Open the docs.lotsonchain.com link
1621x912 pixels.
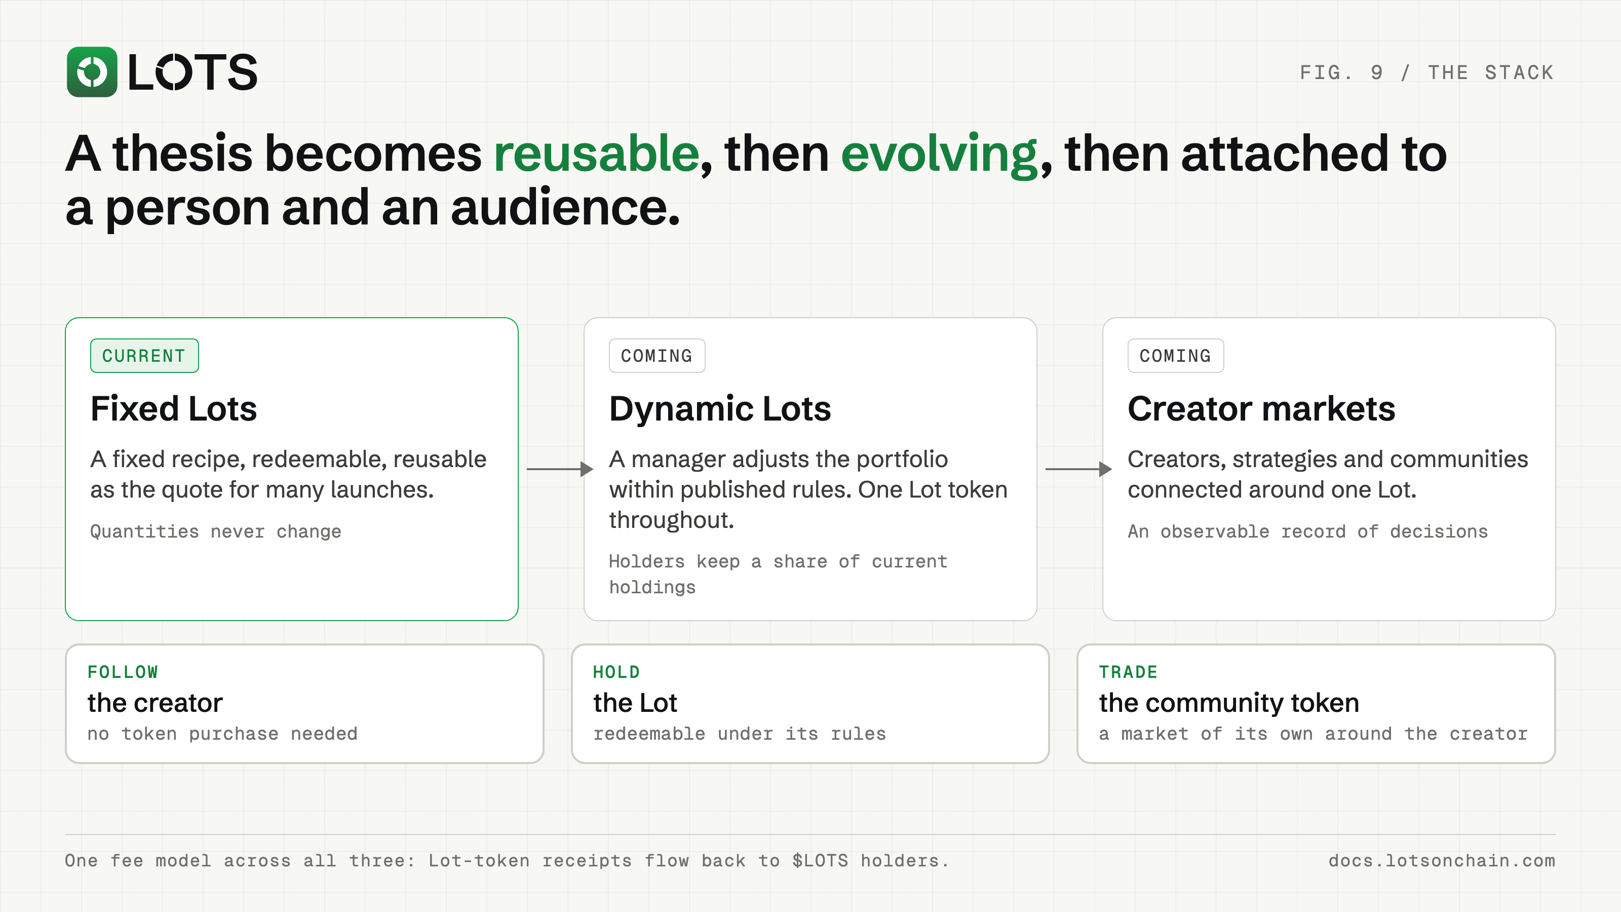(x=1442, y=860)
